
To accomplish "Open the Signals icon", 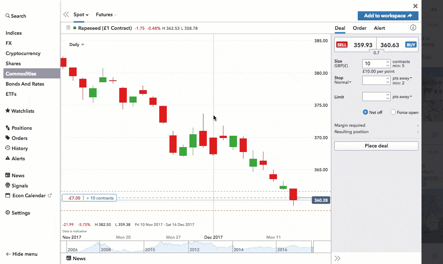I will pyautogui.click(x=8, y=185).
